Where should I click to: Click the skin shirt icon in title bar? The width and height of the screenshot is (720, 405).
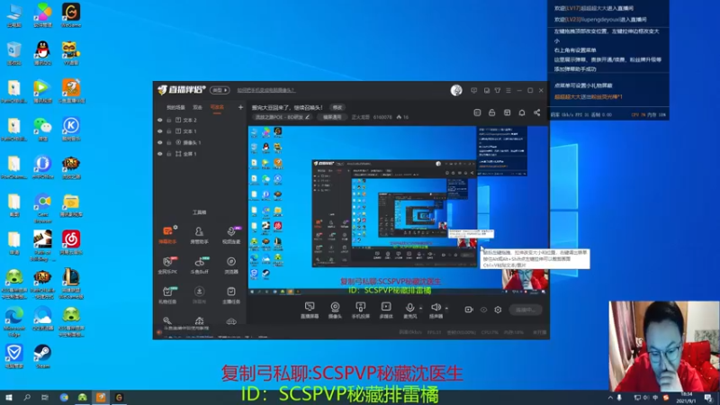coord(498,91)
